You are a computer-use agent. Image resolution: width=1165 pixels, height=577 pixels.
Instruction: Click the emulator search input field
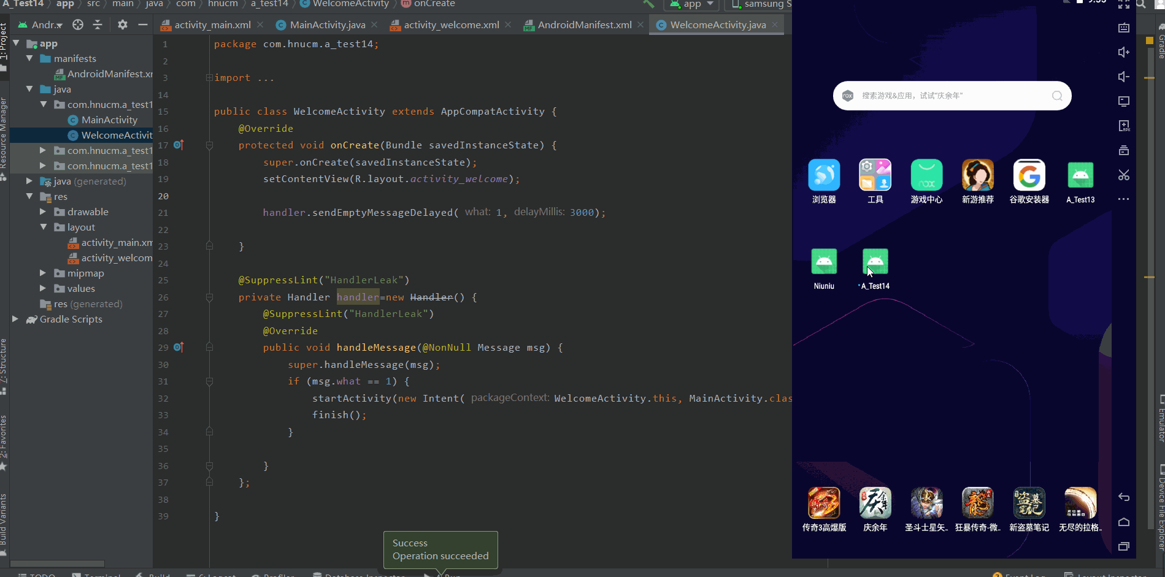pyautogui.click(x=952, y=96)
